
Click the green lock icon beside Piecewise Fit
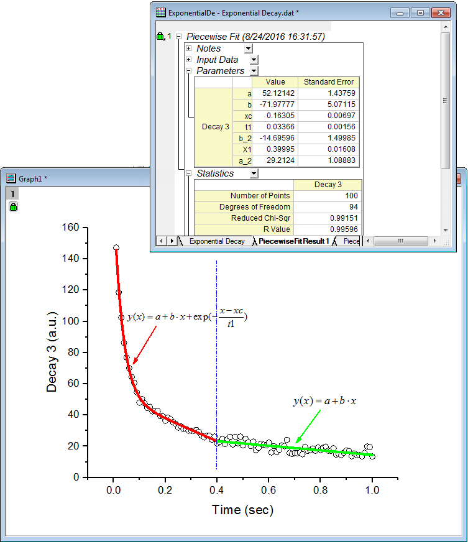(160, 37)
